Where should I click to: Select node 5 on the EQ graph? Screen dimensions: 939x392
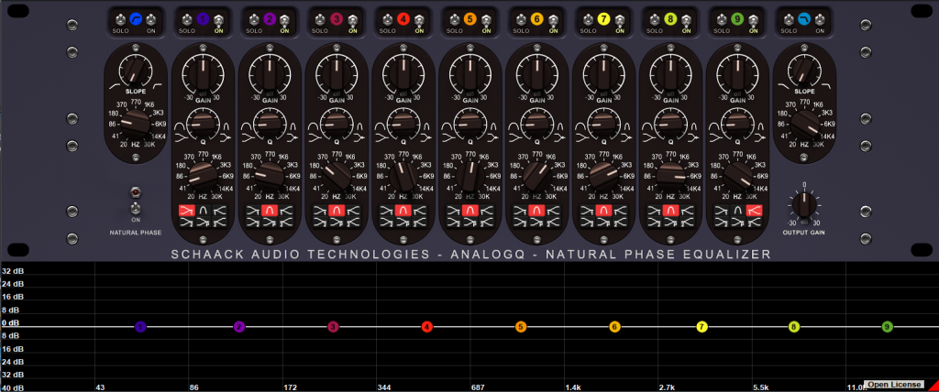coord(521,327)
